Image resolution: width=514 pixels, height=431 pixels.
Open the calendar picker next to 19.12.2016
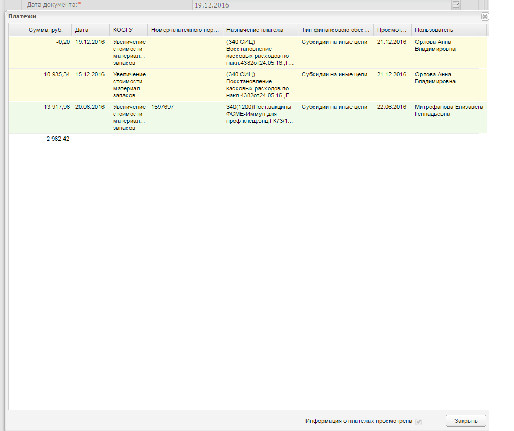point(456,4)
